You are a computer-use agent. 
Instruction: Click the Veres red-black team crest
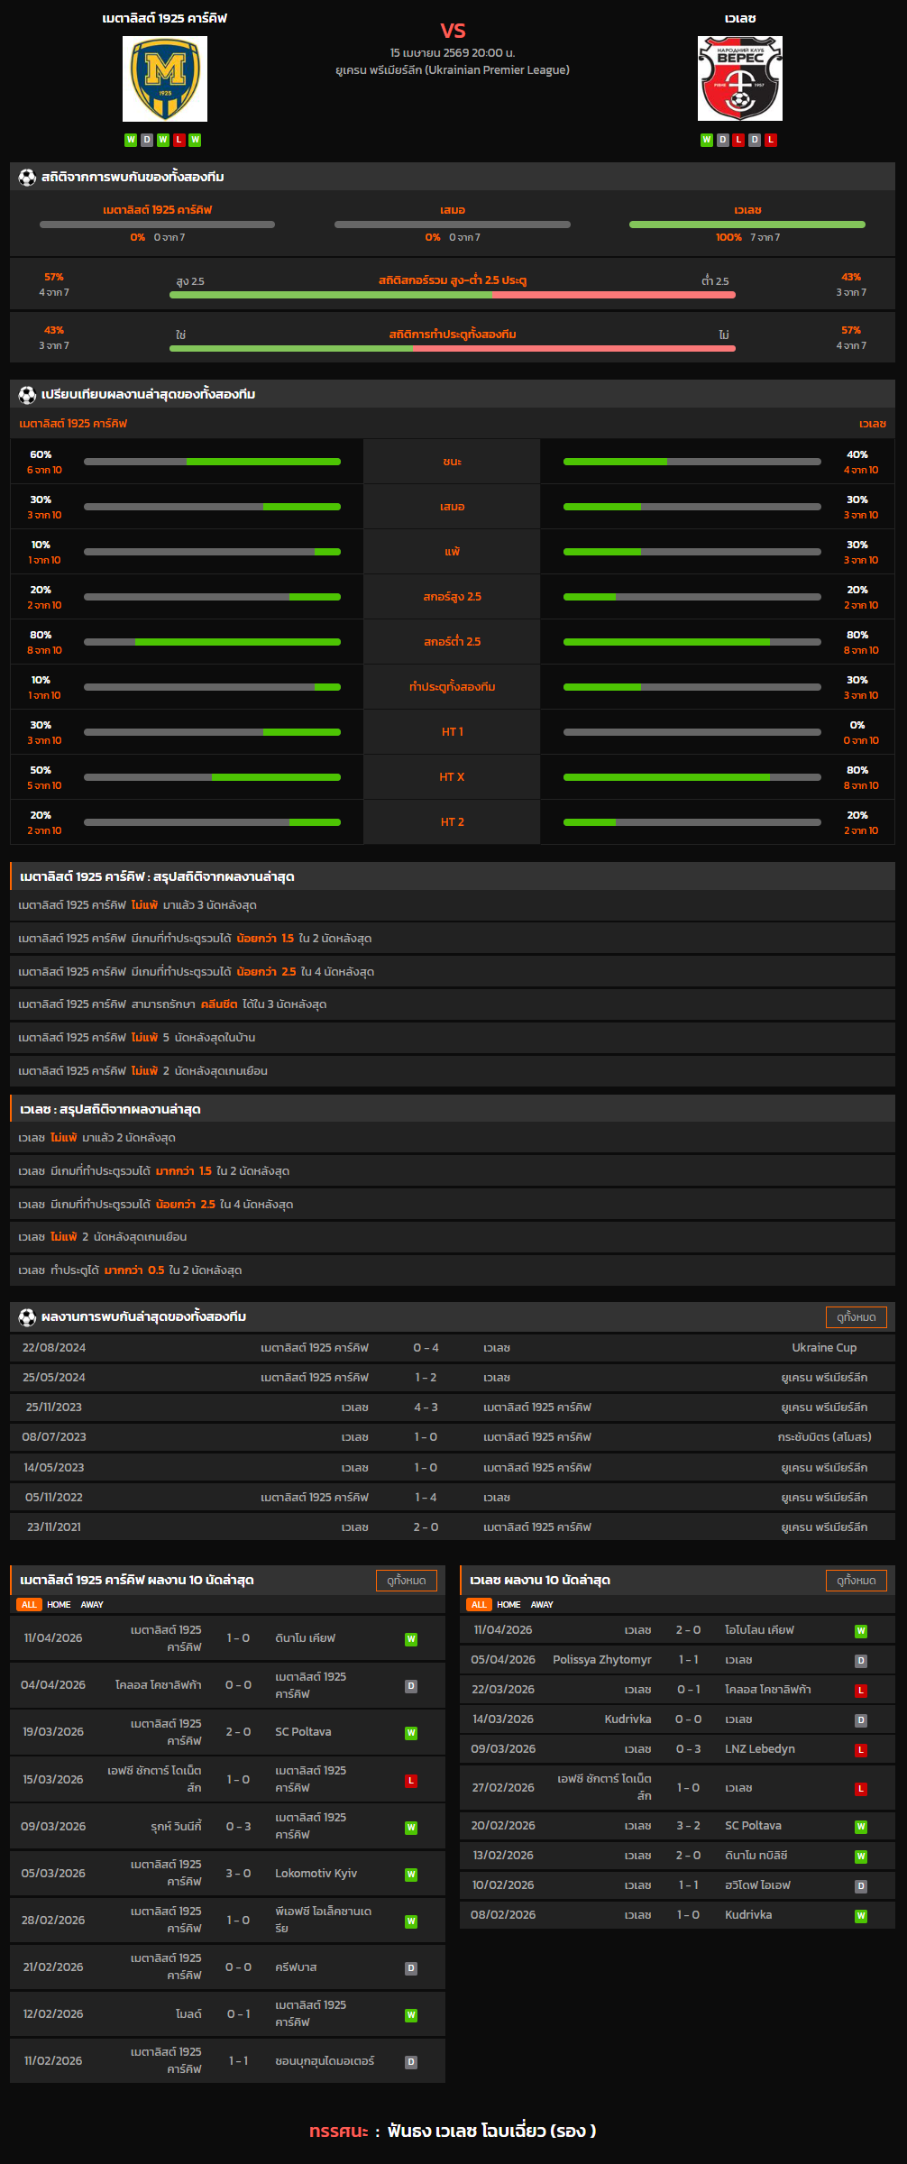(739, 79)
